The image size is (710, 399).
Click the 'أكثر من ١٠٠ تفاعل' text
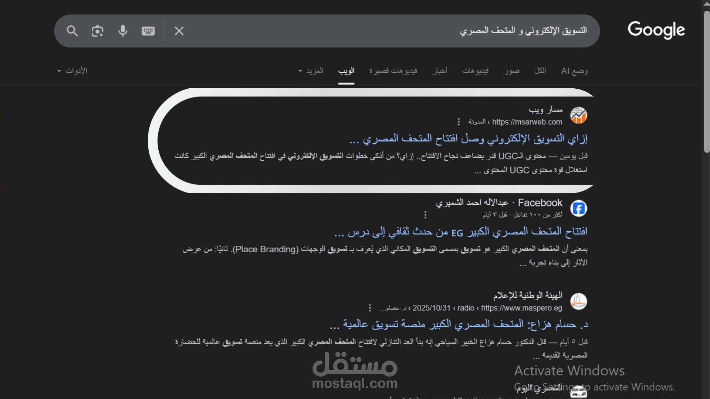[x=538, y=215]
